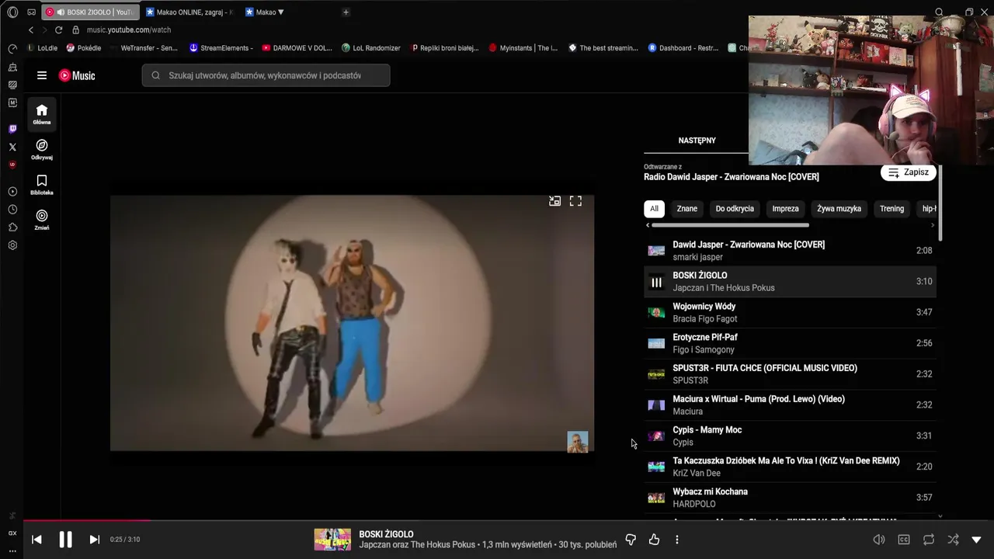Go to Główna home in sidebar
This screenshot has width=994, height=559.
(42, 114)
